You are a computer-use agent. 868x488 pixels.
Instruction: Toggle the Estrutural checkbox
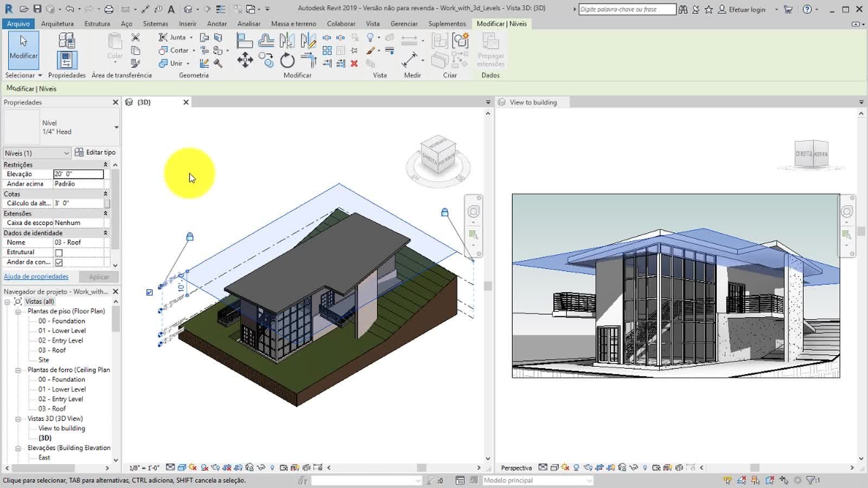point(59,253)
